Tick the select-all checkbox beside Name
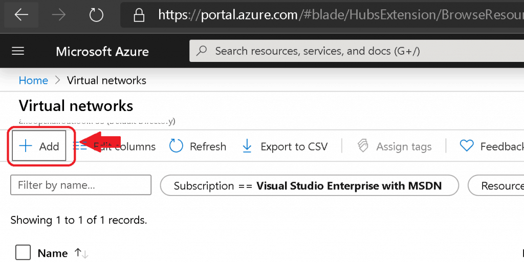 click(23, 253)
